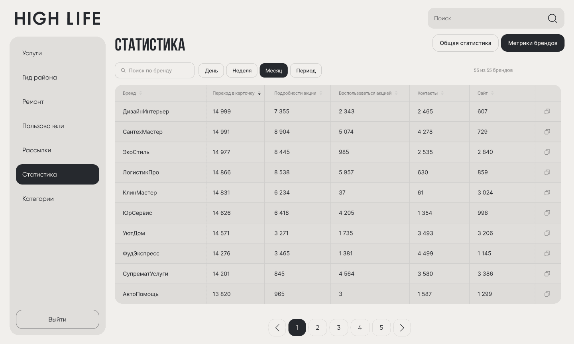This screenshot has width=574, height=344.
Task: Switch to Общая статистика tab
Action: [465, 43]
